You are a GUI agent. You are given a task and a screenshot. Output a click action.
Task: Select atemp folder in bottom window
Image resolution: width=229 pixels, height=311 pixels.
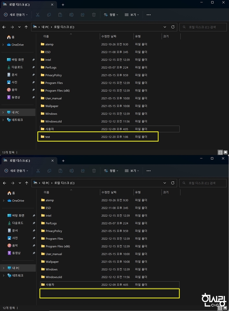110,200
